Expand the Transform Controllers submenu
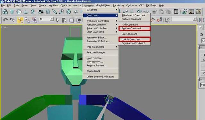 [x=101, y=21]
